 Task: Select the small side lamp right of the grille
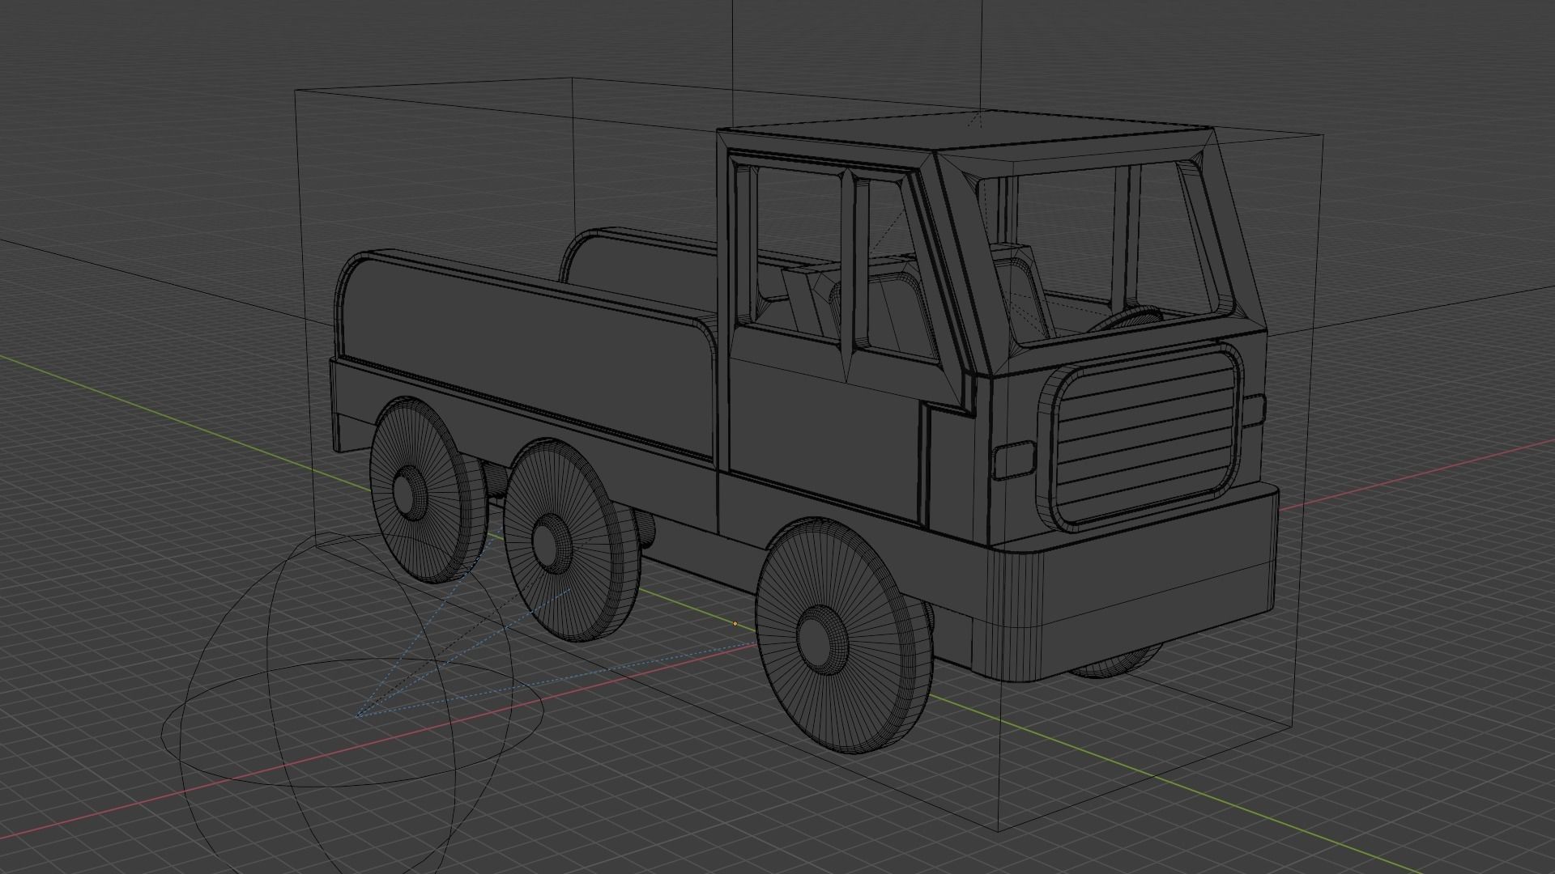coord(1254,411)
